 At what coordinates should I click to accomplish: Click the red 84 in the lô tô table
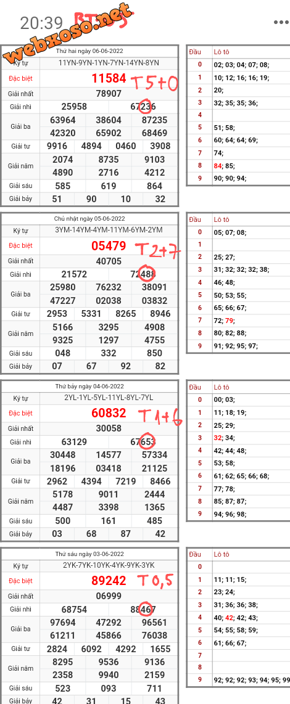coord(218,166)
